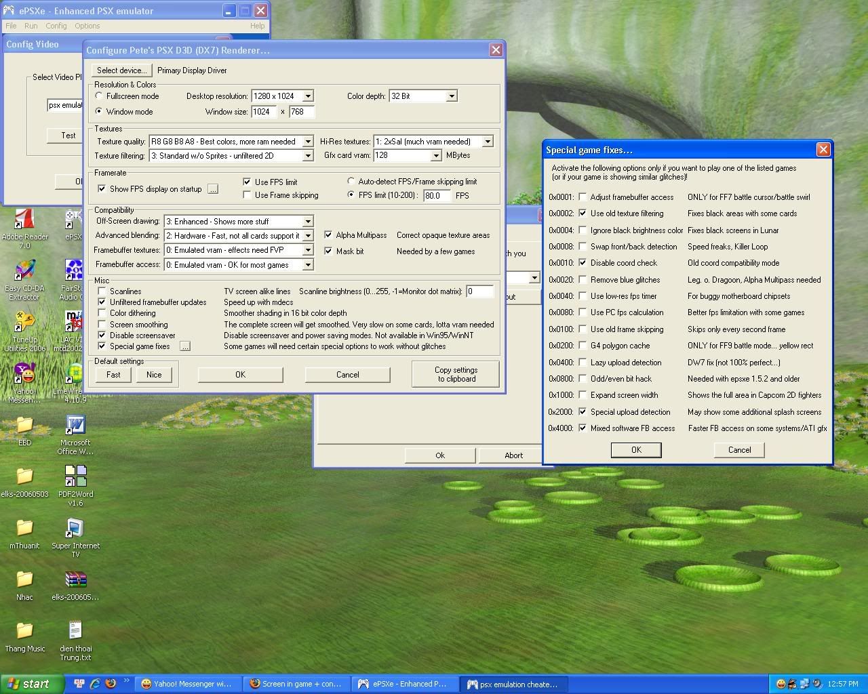The height and width of the screenshot is (694, 868).
Task: Expand Texture filtering dropdown
Action: coord(308,156)
